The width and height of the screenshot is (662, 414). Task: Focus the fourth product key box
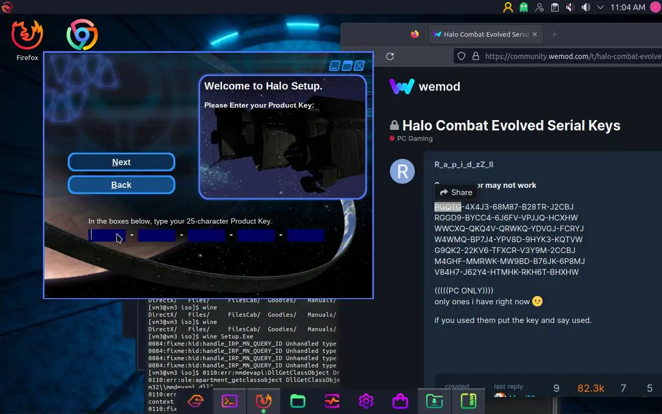pos(256,235)
